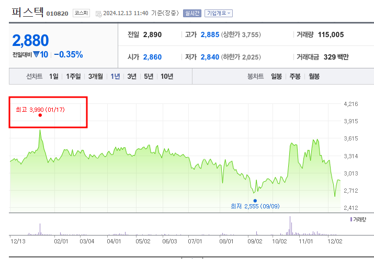This screenshot has height=259, width=374.
Task: Click the 상한가 3,755 text
Action: [x=241, y=35]
